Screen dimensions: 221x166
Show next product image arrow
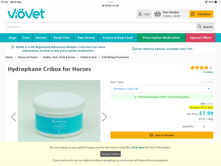104,117
